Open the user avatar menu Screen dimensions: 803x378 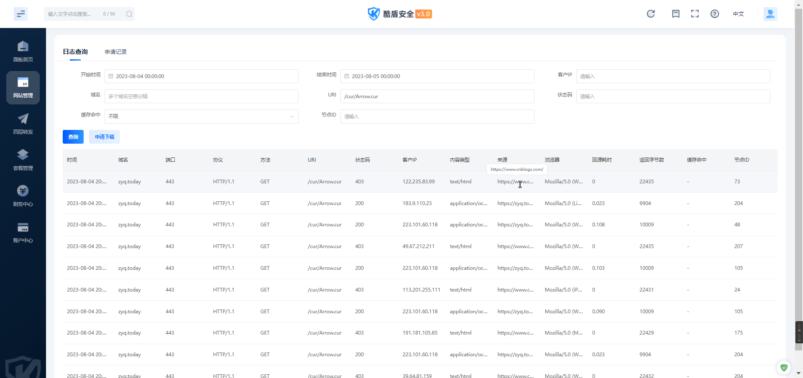point(770,14)
